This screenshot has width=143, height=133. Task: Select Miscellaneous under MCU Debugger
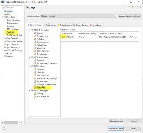(x=43, y=97)
